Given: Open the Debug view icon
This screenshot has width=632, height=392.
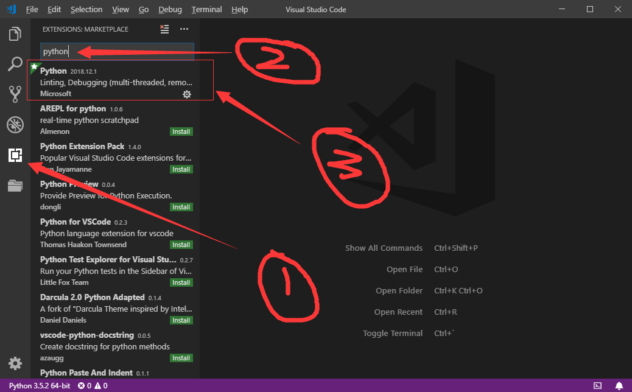Looking at the screenshot, I should click(15, 125).
